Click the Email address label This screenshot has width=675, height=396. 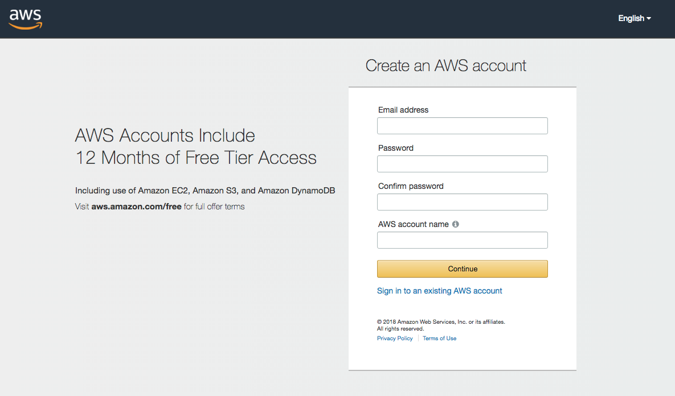[x=403, y=110]
